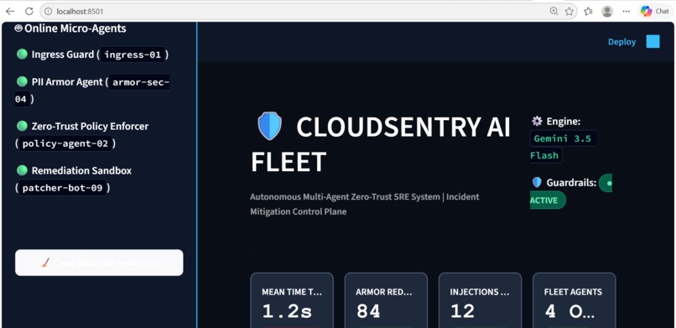Click the small shield icon beside Guardrails

[x=537, y=182]
